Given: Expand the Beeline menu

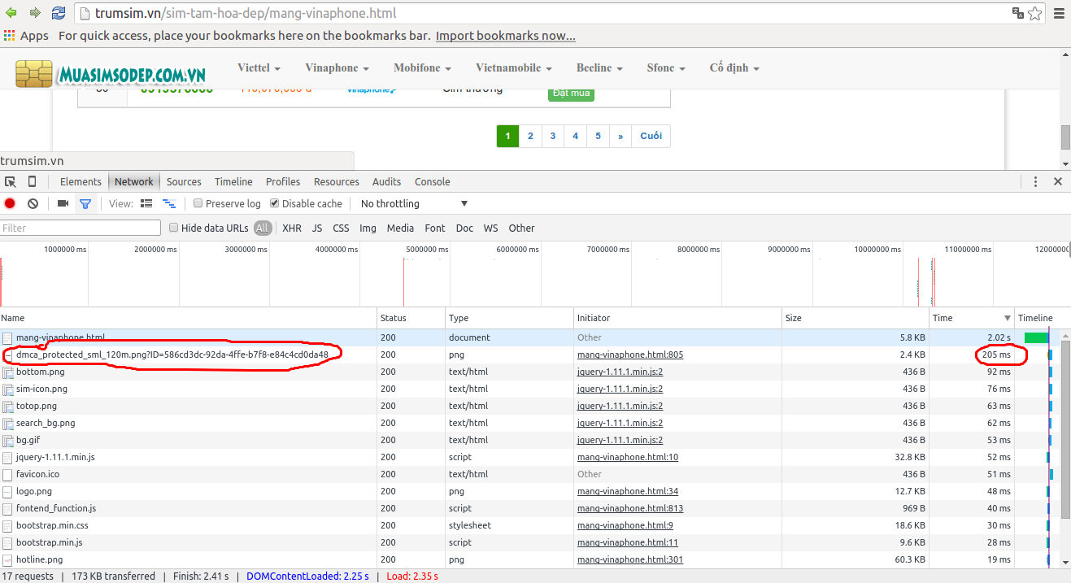Looking at the screenshot, I should coord(599,68).
